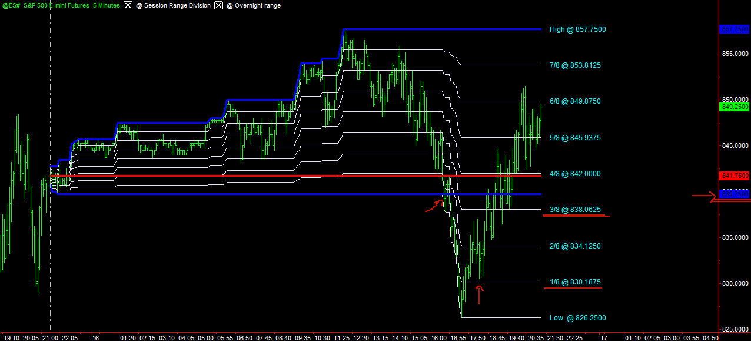Click the S&P 500 E-mini Futures title

pyautogui.click(x=57, y=5)
